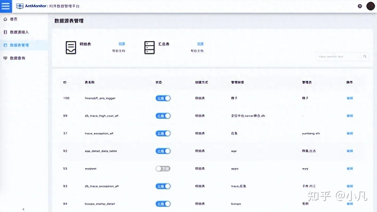
Task: Click the blue button beside 汇总表
Action: 200,44
